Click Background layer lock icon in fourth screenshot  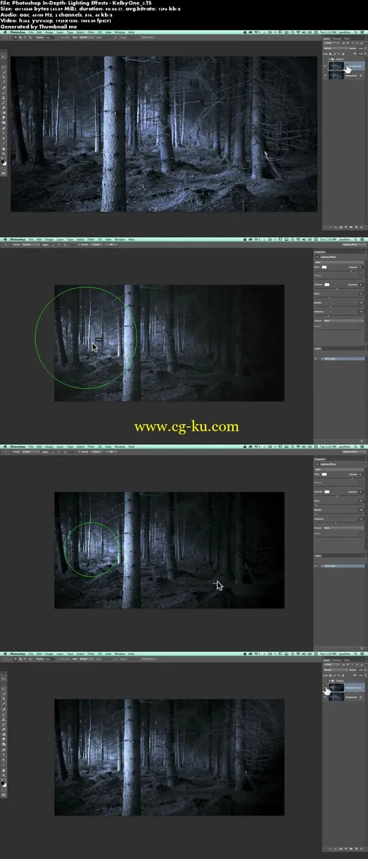pyautogui.click(x=361, y=697)
